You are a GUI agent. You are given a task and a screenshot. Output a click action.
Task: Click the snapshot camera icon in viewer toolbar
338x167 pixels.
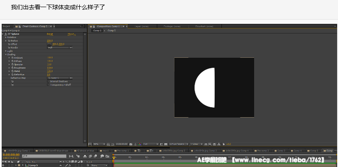pyautogui.click(x=131, y=144)
